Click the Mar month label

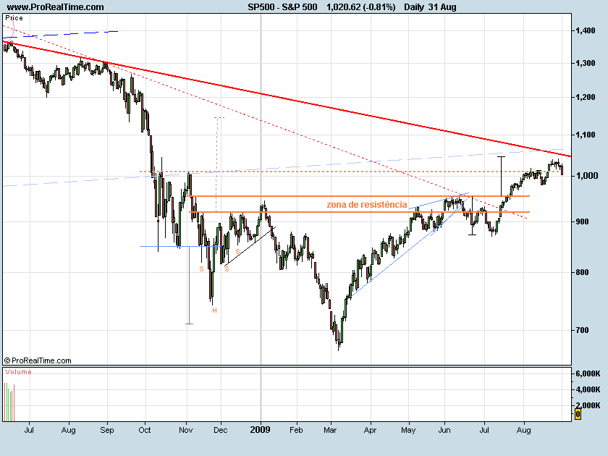click(x=330, y=430)
